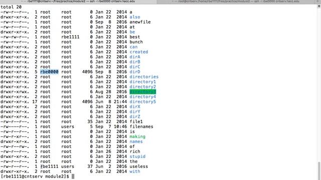Click the 'at' file name
The image size is (321, 180).
pyautogui.click(x=132, y=27)
